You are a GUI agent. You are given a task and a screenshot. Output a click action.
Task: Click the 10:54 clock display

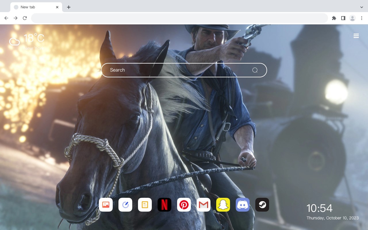click(319, 208)
